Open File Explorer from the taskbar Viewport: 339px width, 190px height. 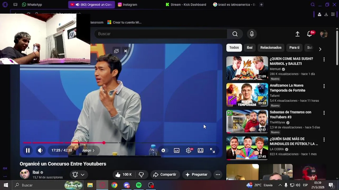point(90,185)
